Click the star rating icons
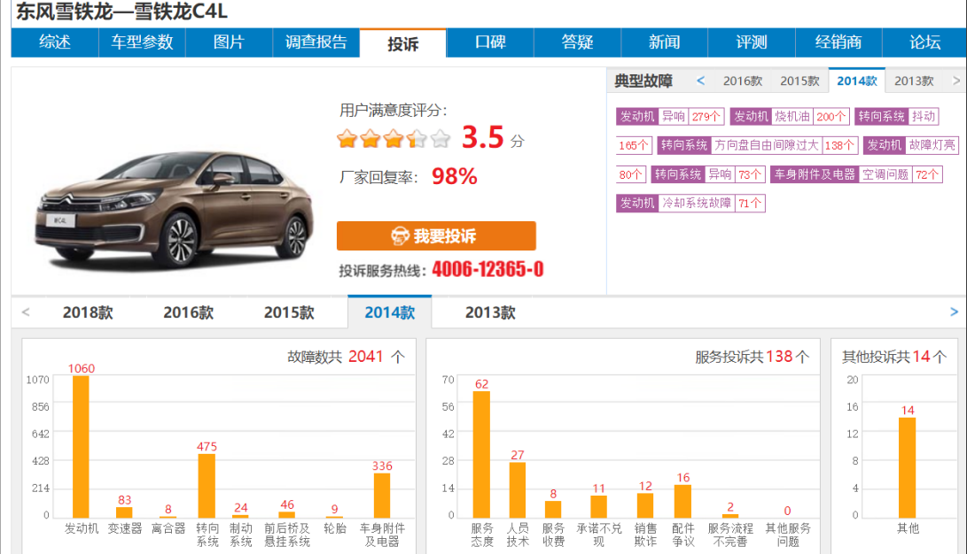This screenshot has height=554, width=967. [x=394, y=138]
